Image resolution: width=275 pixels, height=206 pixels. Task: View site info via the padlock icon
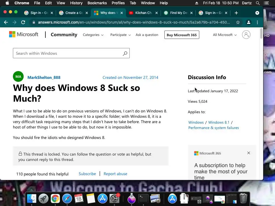click(x=34, y=22)
